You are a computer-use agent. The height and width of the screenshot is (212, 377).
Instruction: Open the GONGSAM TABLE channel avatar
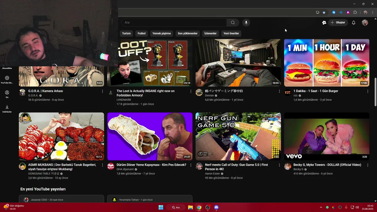22,166
